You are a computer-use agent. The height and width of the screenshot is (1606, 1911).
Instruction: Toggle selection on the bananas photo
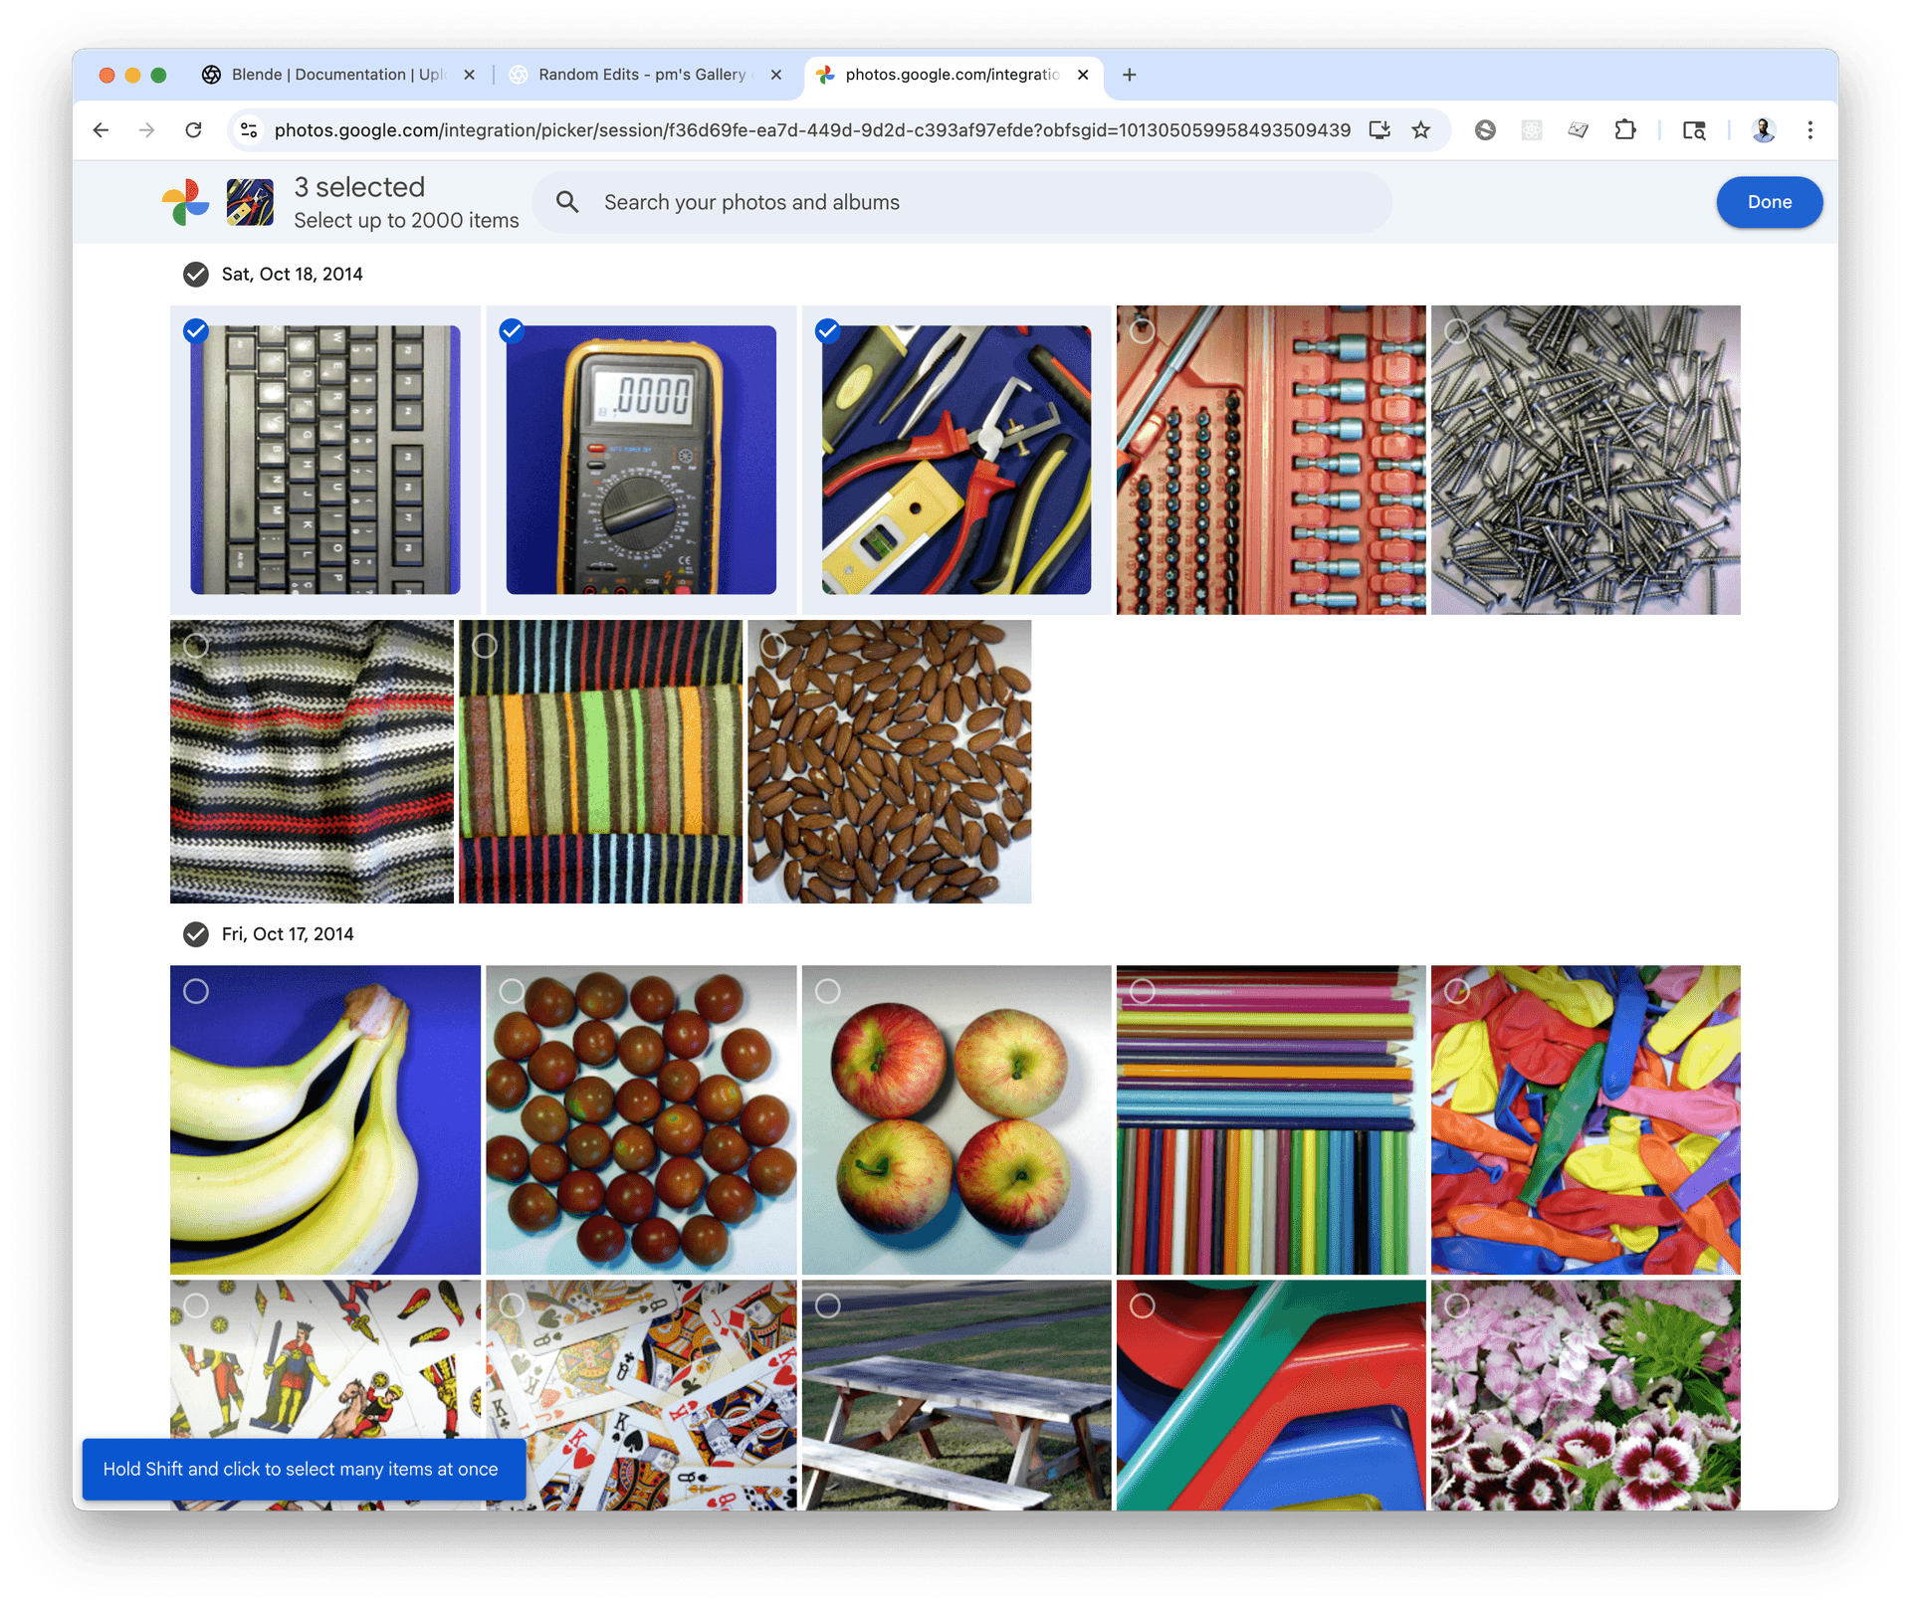[x=198, y=991]
